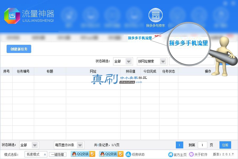Switch to 拼多多手机流量 tab

click(x=140, y=38)
